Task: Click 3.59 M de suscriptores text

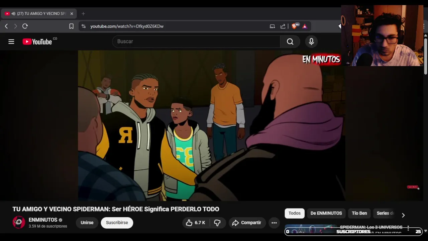Action: point(48,226)
